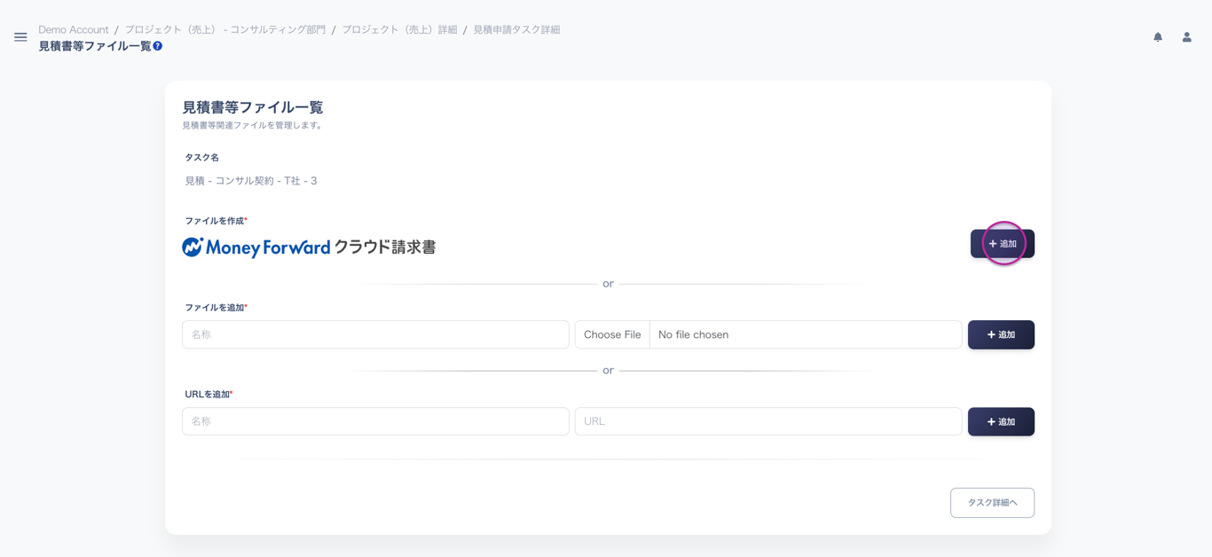Click the help icon beside 見積書等ファイル一覧 title
The width and height of the screenshot is (1212, 557).
pyautogui.click(x=158, y=46)
